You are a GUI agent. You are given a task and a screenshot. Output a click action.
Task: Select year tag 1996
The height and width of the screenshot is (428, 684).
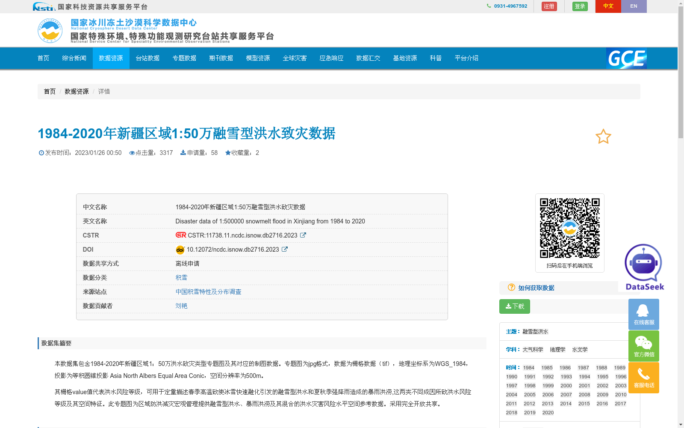click(621, 377)
